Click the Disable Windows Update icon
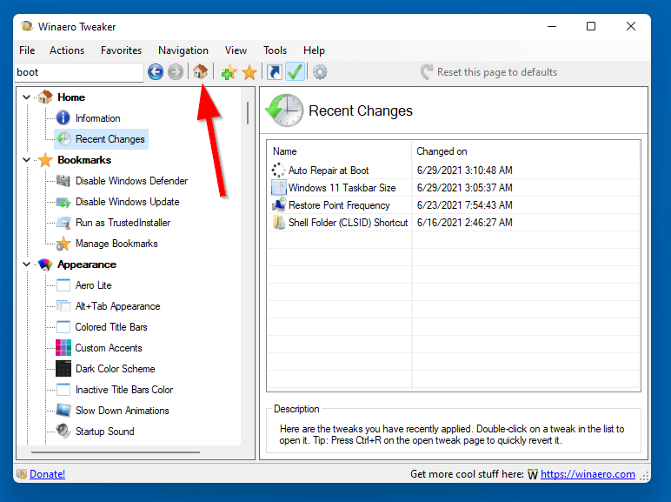This screenshot has height=502, width=671. click(63, 202)
